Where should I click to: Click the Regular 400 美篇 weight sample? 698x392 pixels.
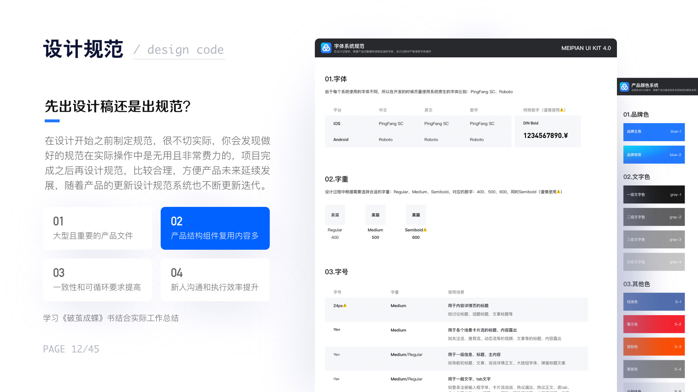(335, 215)
